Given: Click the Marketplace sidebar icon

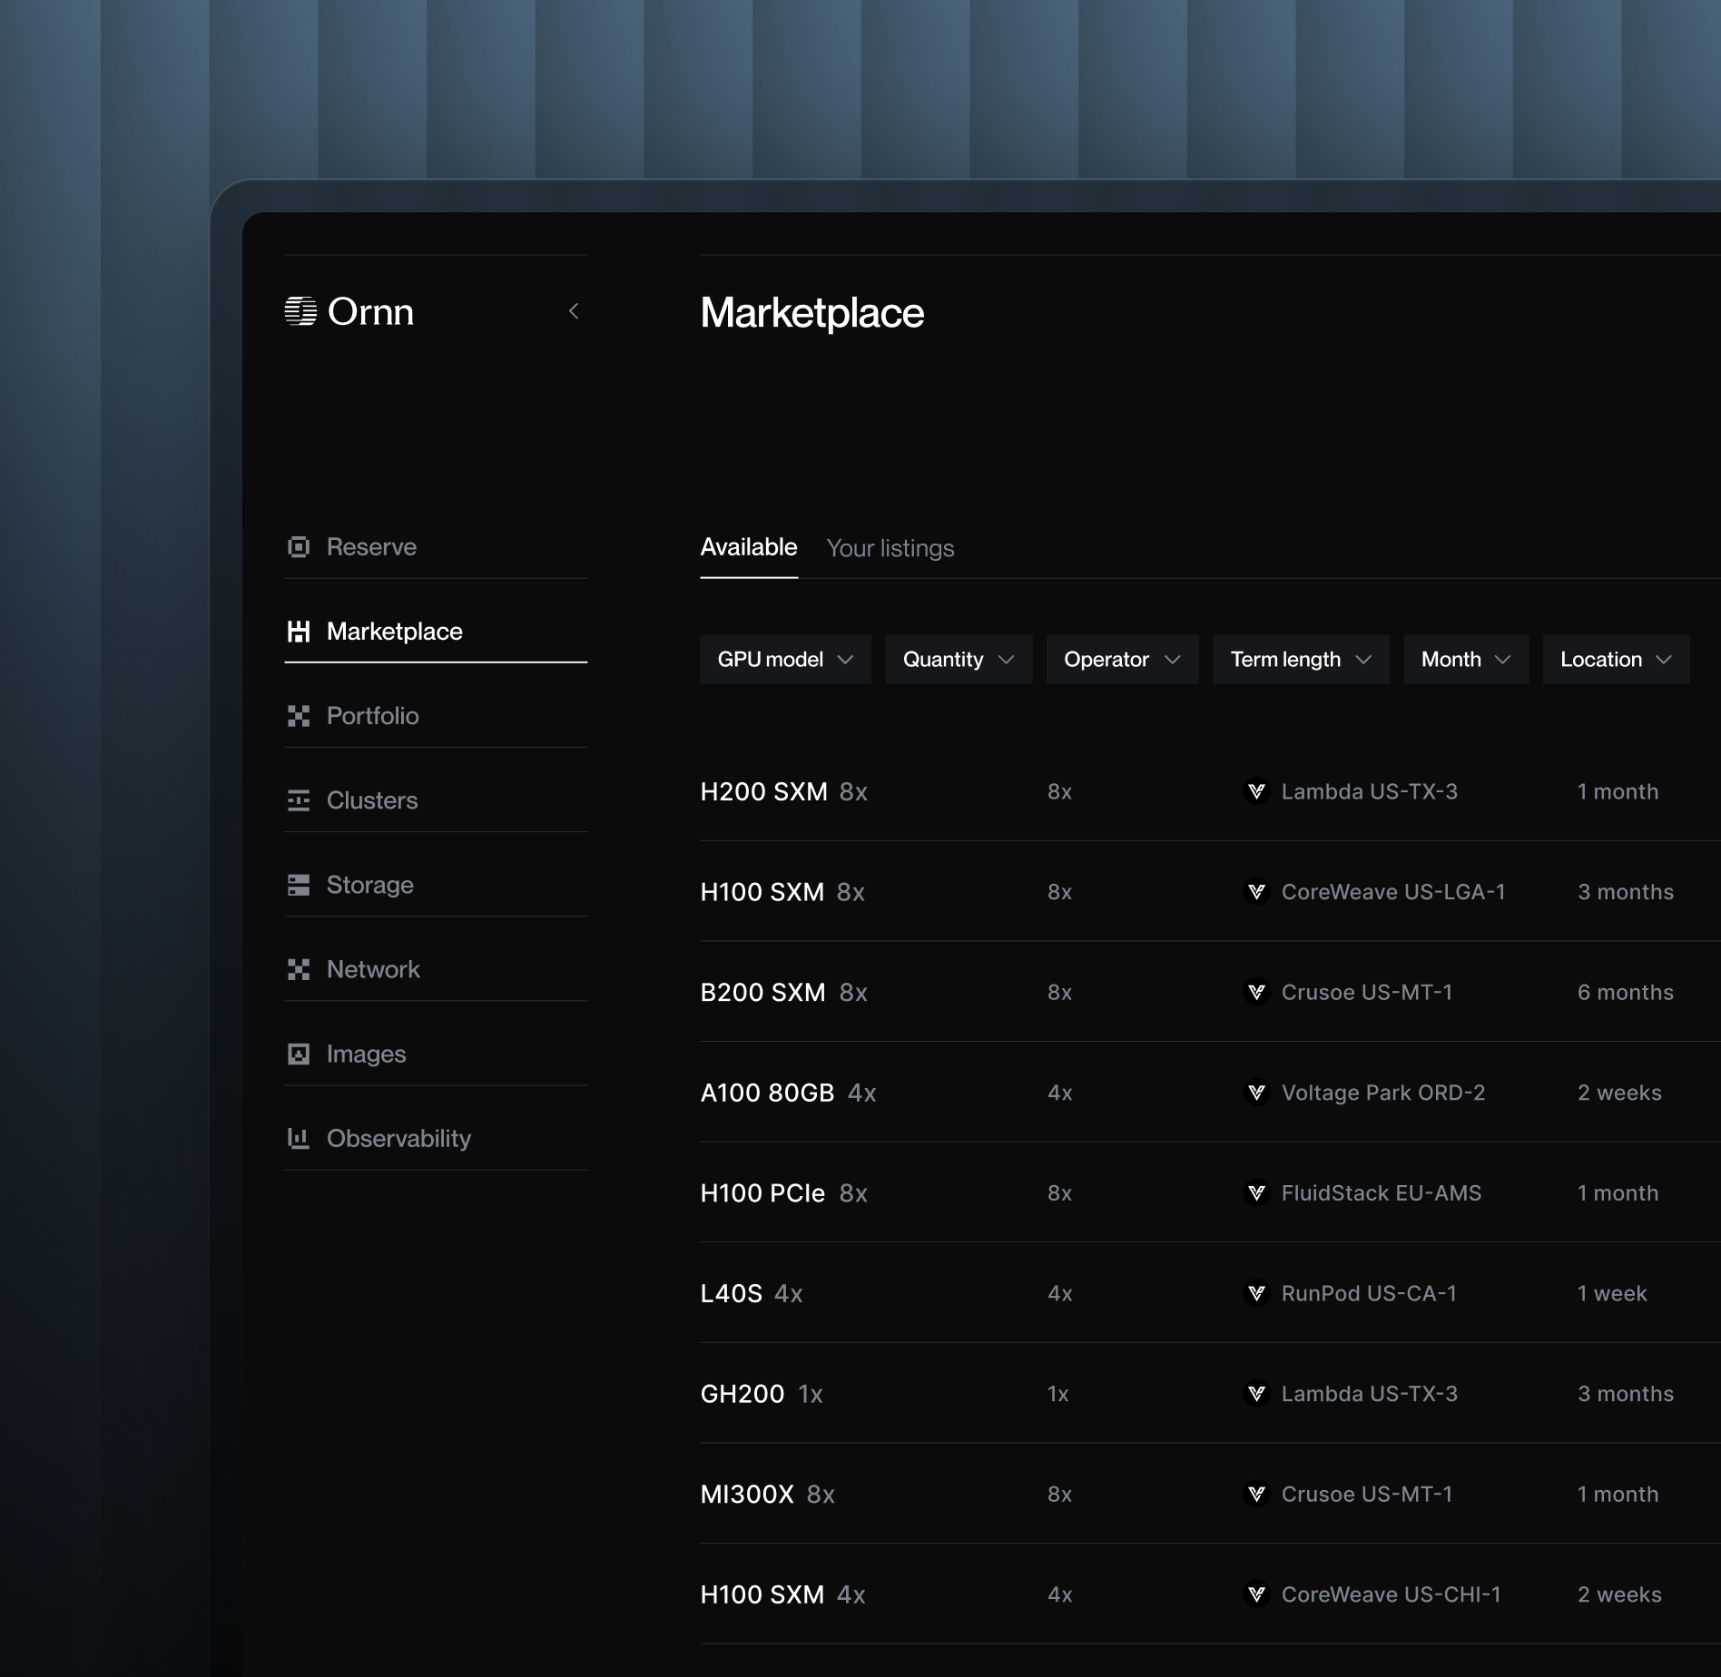Looking at the screenshot, I should [x=299, y=631].
